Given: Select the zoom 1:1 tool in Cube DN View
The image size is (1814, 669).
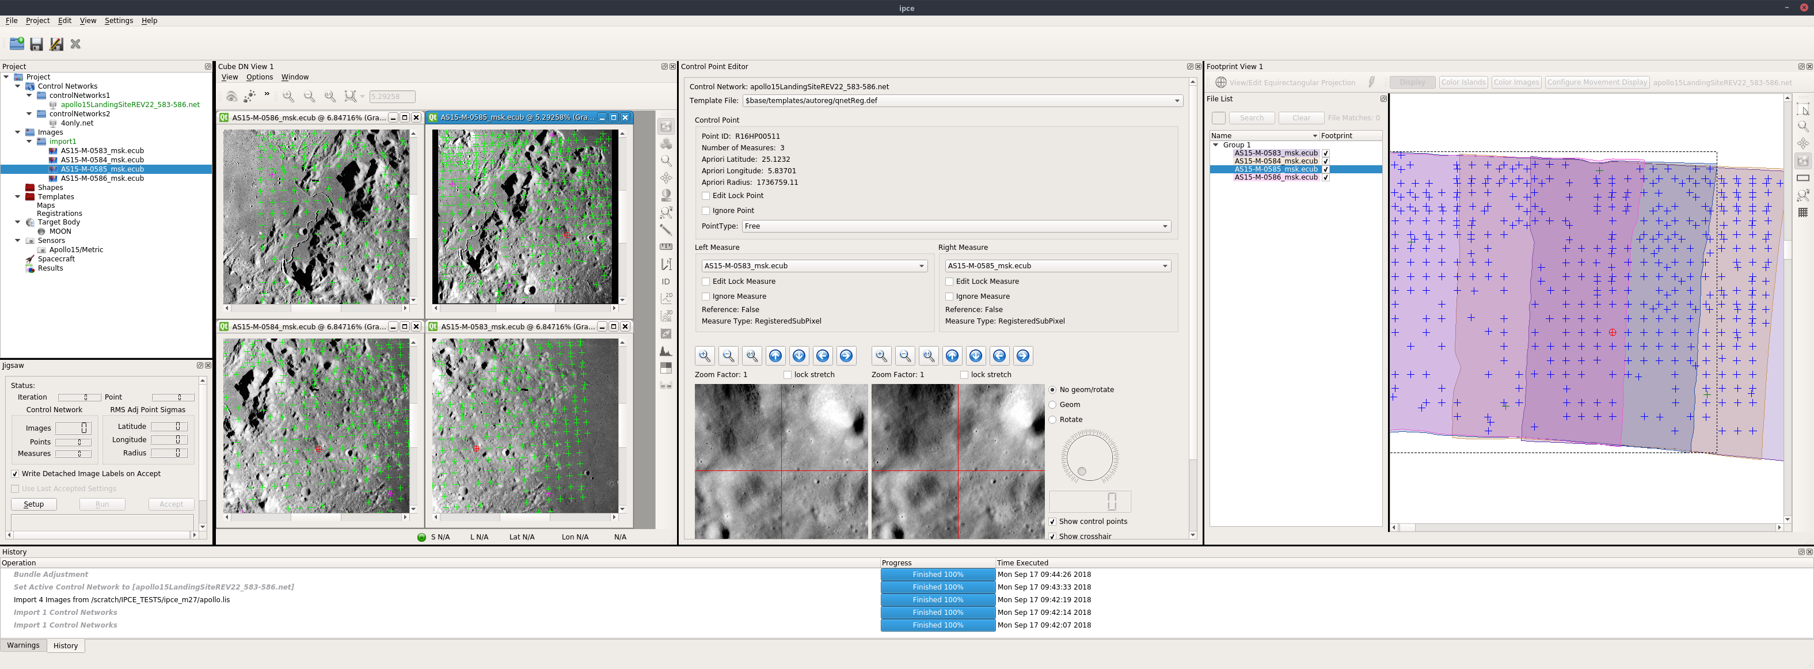Looking at the screenshot, I should pos(330,96).
